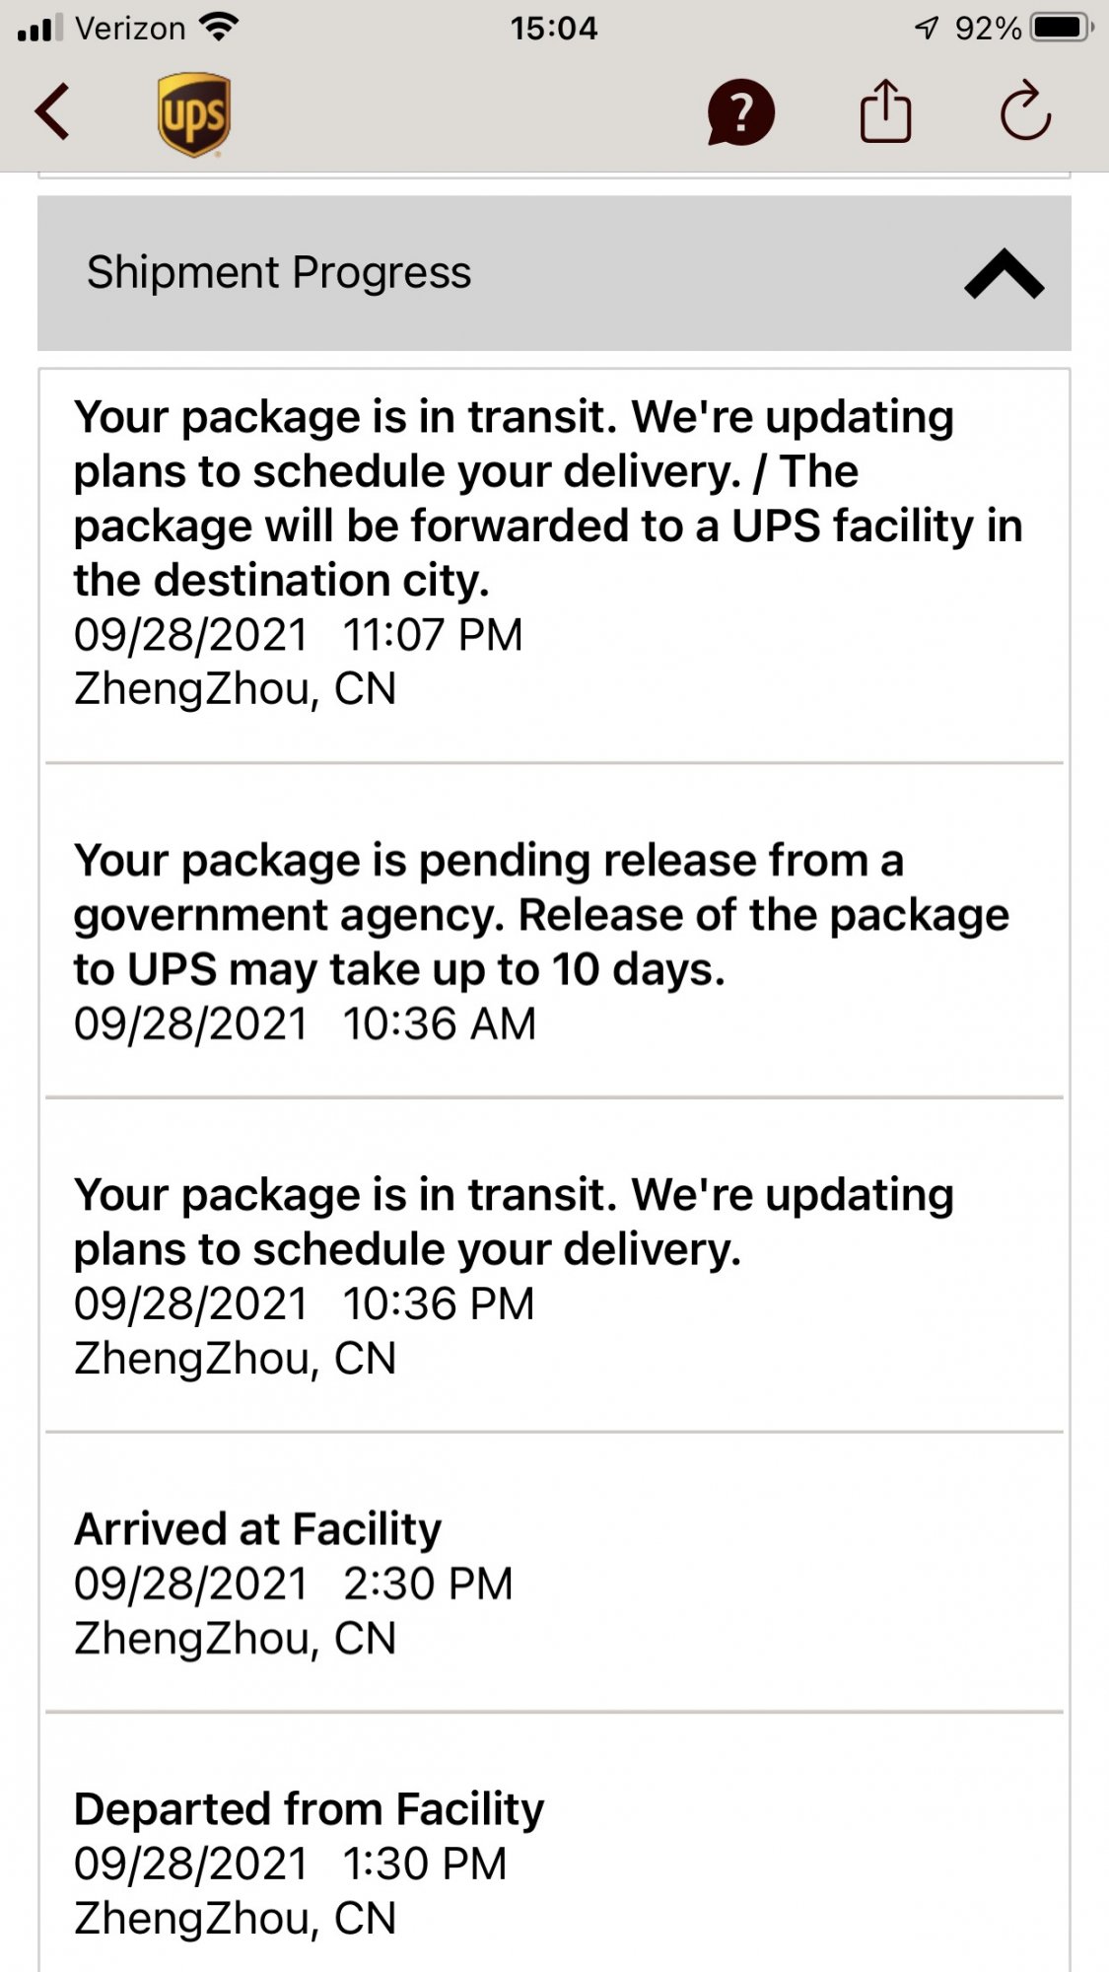1109x1972 pixels.
Task: Tap the back arrow icon
Action: coord(52,111)
